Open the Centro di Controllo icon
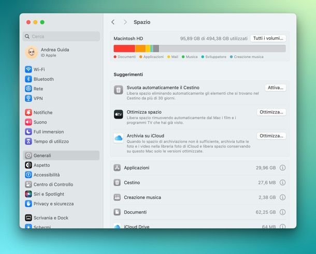 point(28,184)
